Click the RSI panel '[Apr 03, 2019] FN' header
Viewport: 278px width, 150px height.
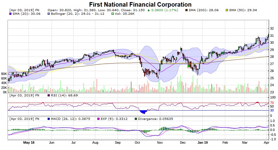24,95
